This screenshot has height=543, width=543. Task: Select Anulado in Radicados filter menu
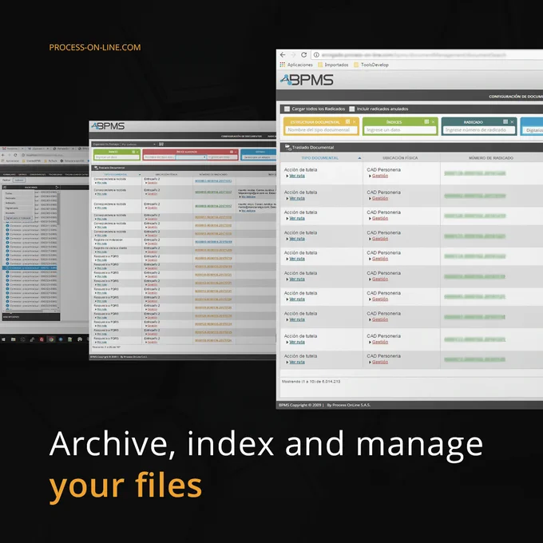pos(10,213)
